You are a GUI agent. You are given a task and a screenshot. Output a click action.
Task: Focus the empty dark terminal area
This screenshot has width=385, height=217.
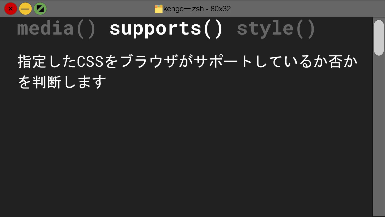click(187, 153)
